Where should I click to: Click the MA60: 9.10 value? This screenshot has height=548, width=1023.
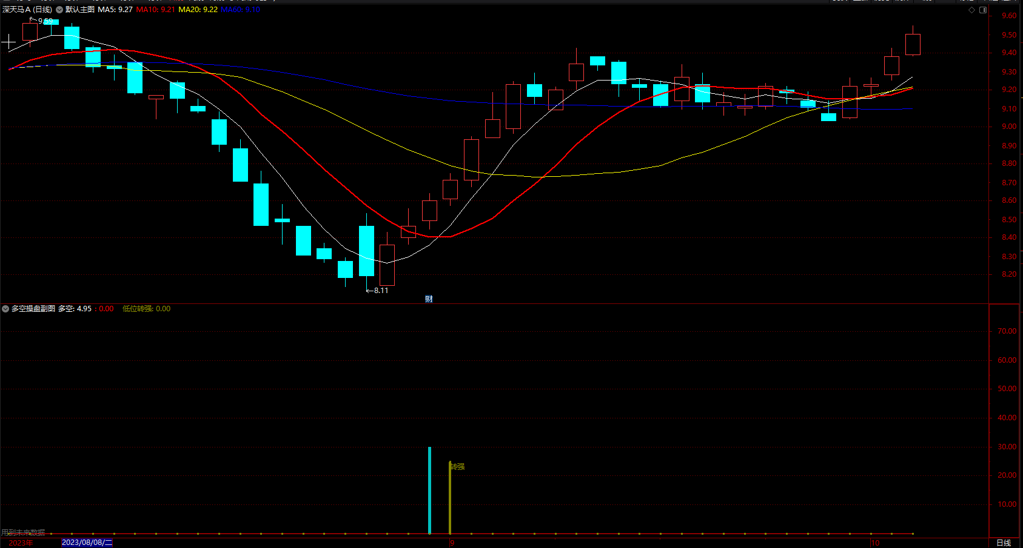pos(240,10)
